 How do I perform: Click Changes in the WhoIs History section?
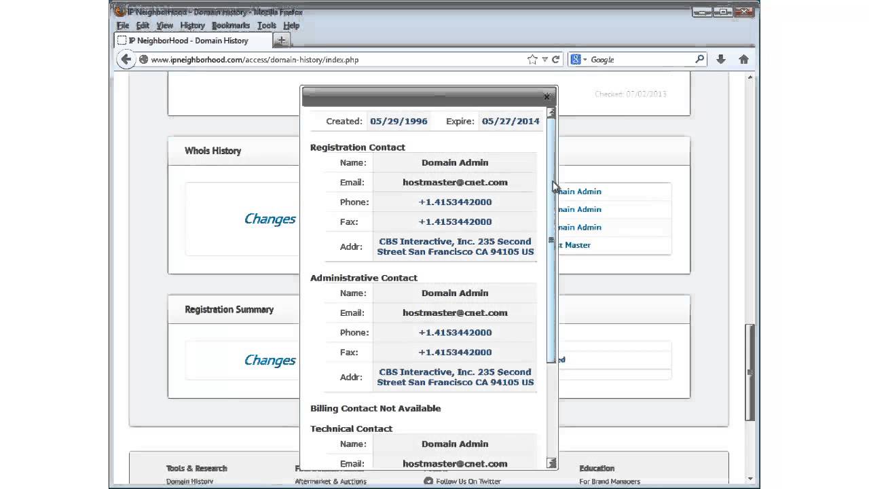[x=270, y=219]
